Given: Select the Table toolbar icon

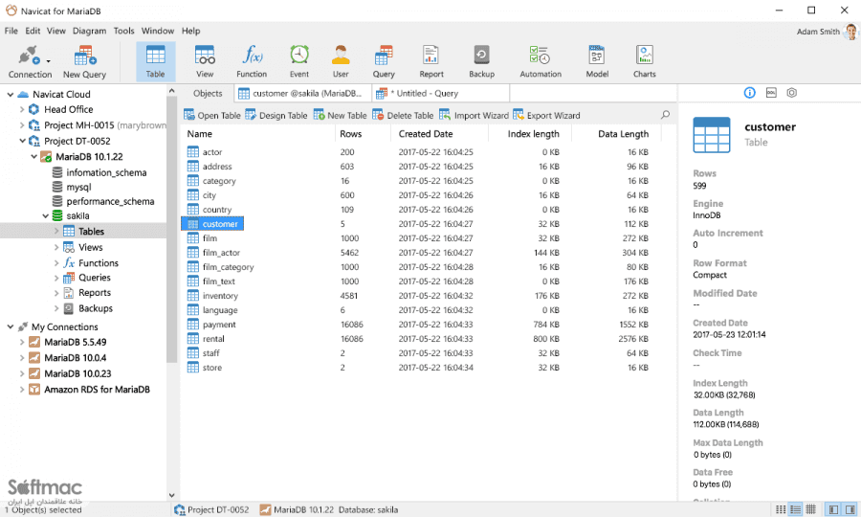Looking at the screenshot, I should [x=155, y=61].
